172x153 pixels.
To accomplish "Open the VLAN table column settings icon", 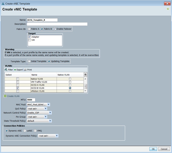I will pos(85,75).
